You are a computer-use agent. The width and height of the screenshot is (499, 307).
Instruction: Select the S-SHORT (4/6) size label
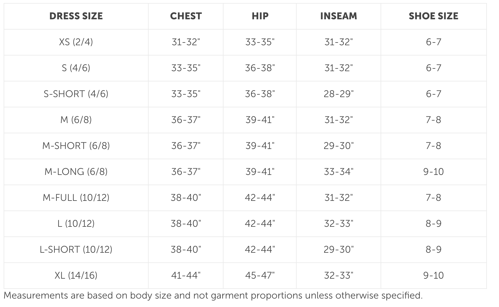76,94
